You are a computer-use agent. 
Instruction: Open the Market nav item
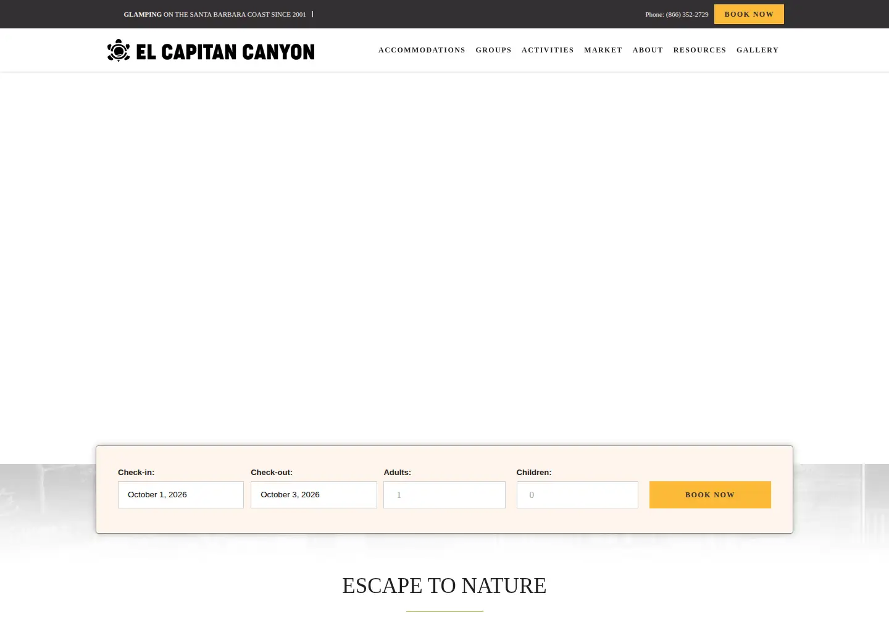(x=603, y=50)
